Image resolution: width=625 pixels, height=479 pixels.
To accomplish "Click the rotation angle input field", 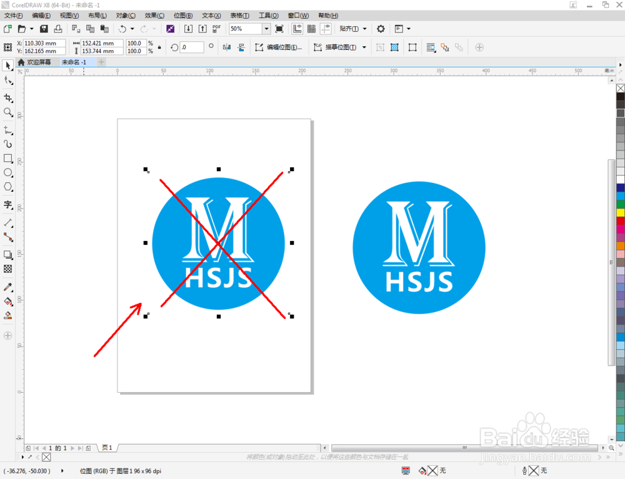I will (x=192, y=47).
